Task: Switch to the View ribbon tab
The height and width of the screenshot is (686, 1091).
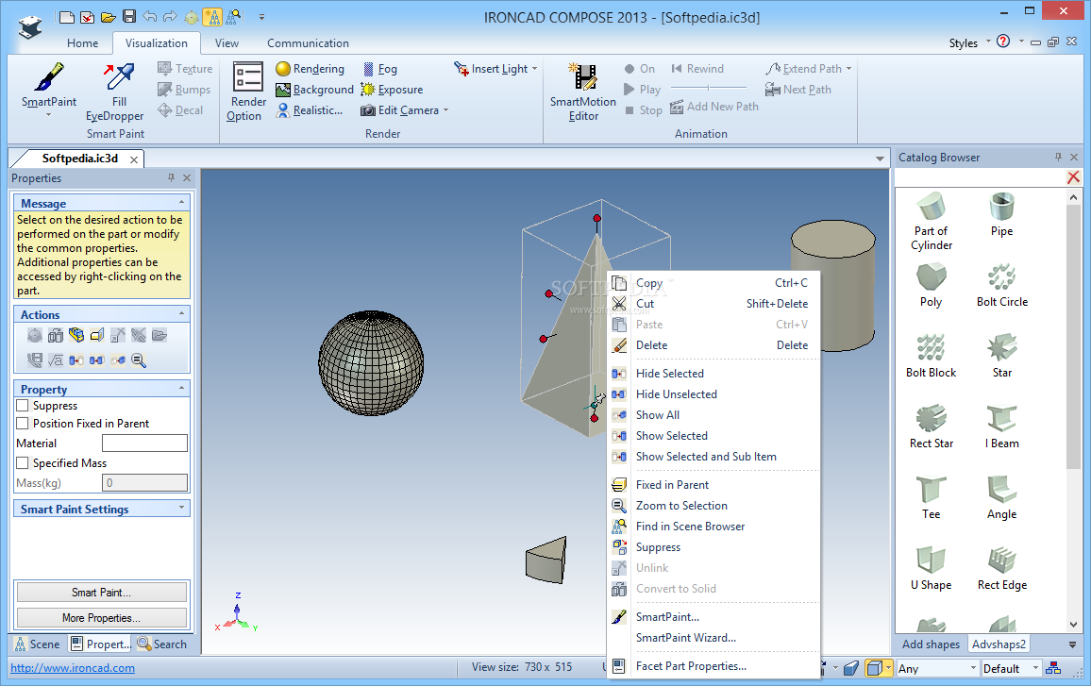Action: coord(227,43)
